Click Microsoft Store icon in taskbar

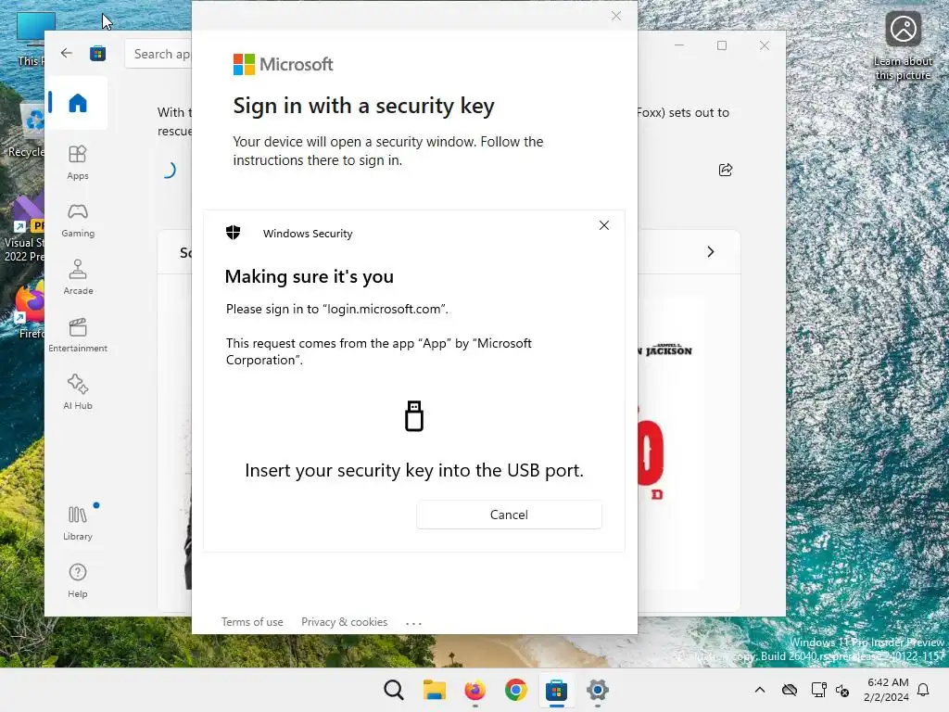(x=556, y=690)
